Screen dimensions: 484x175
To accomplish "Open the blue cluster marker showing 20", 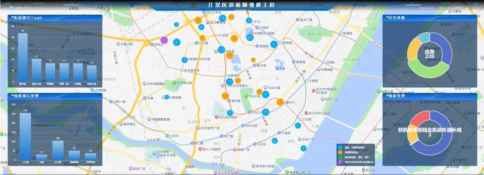I will click(250, 37).
